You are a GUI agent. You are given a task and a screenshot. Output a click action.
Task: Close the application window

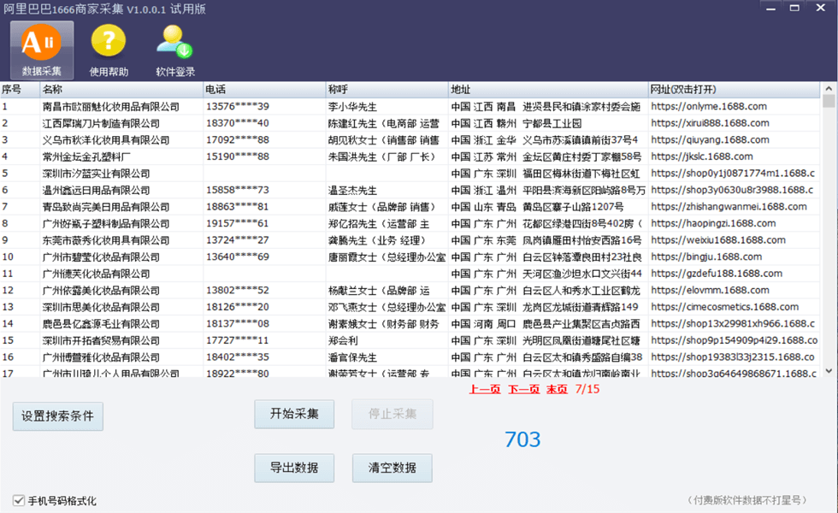coord(820,9)
